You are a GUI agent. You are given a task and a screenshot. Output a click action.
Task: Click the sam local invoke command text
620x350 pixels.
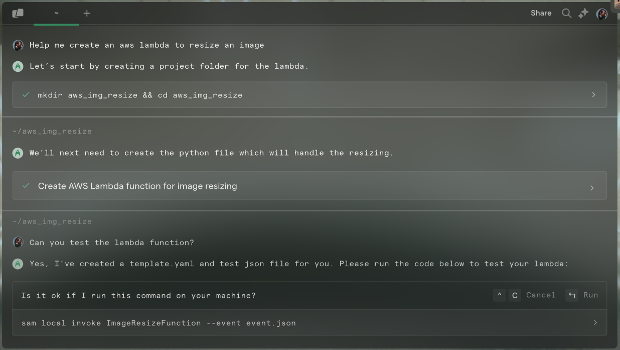(159, 323)
